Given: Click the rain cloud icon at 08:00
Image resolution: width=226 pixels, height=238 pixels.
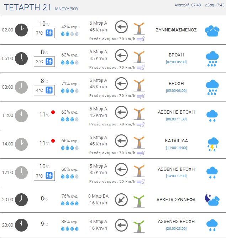Looking at the screenshot, I should pyautogui.click(x=212, y=88).
